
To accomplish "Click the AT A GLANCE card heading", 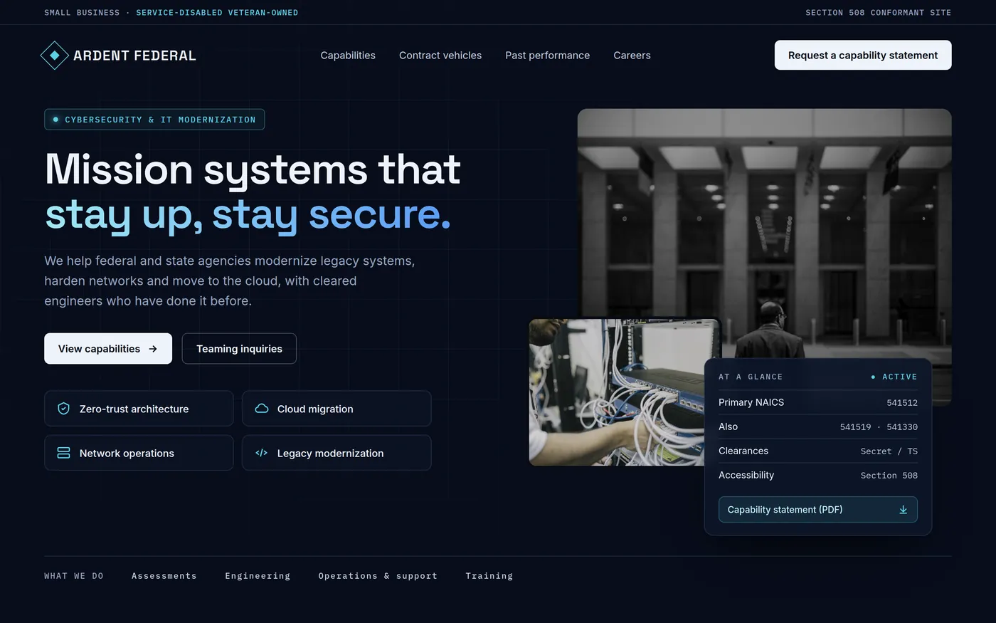I will (751, 377).
